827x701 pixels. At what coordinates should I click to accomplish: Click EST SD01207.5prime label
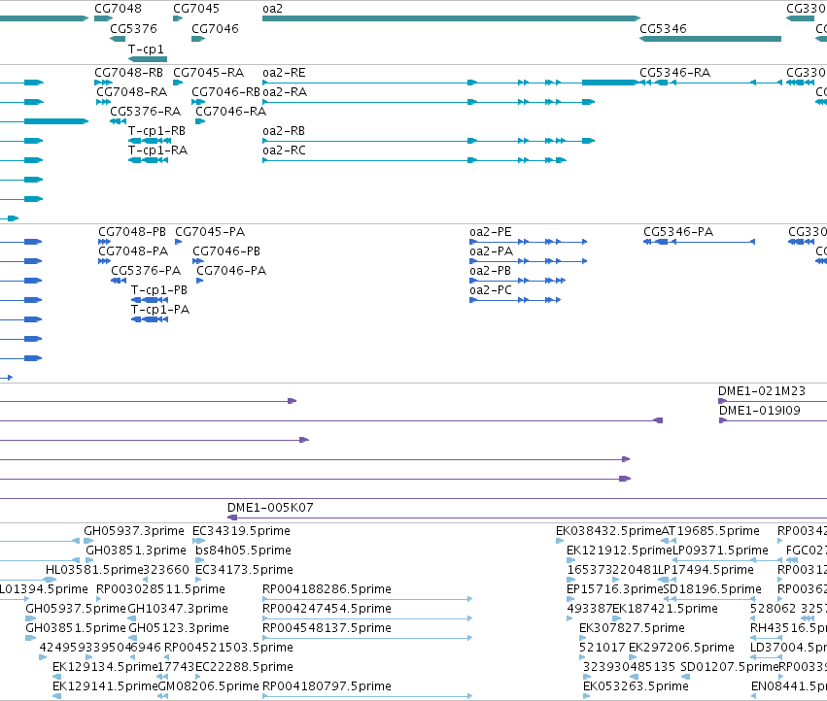pyautogui.click(x=730, y=667)
